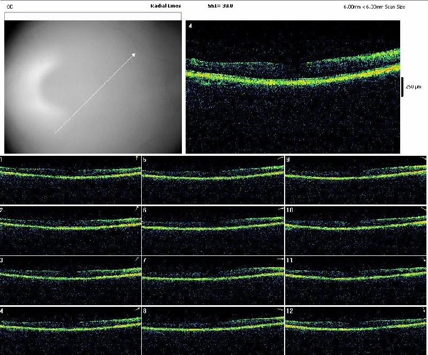This screenshot has width=428, height=355.
Task: Select radial scan thumbnail 3
Action: [x=70, y=279]
